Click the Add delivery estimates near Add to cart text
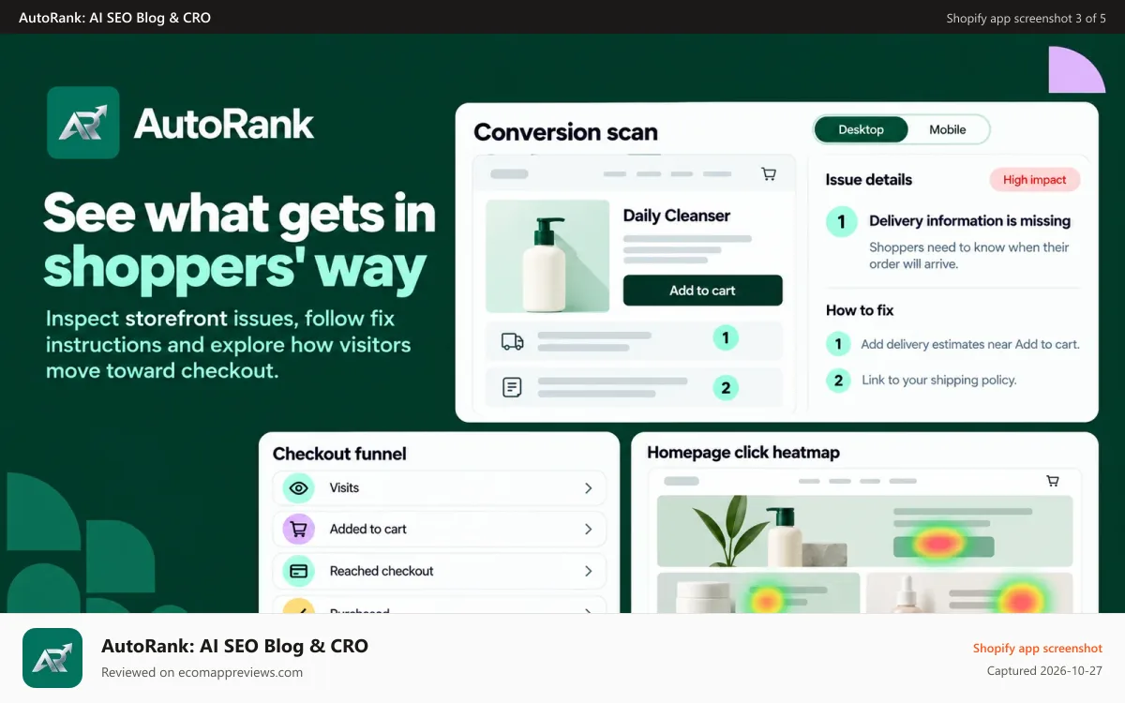The height and width of the screenshot is (703, 1125). [x=970, y=344]
